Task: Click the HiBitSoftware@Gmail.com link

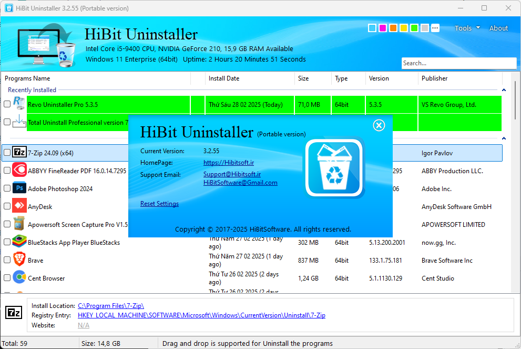Action: click(x=240, y=183)
